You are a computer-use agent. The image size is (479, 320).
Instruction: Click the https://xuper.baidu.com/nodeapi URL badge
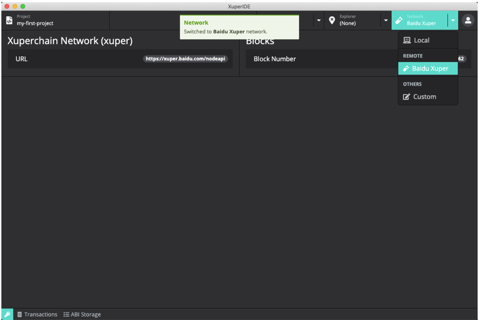pos(185,59)
